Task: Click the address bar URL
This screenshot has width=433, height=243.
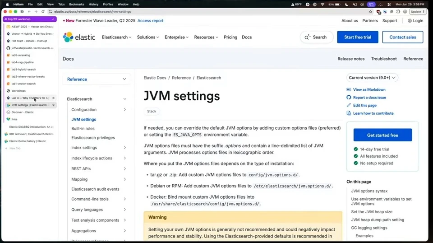Action: (92, 12)
